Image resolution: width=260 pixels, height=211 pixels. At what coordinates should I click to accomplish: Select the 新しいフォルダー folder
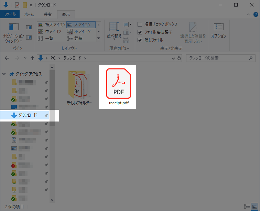coord(79,88)
